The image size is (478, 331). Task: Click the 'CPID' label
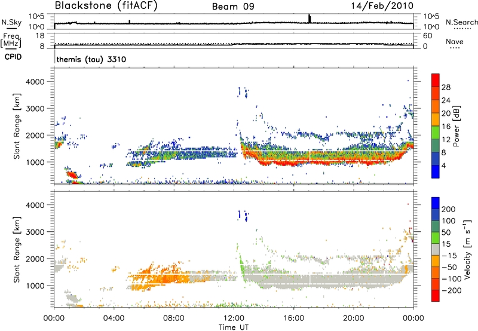tap(13, 57)
